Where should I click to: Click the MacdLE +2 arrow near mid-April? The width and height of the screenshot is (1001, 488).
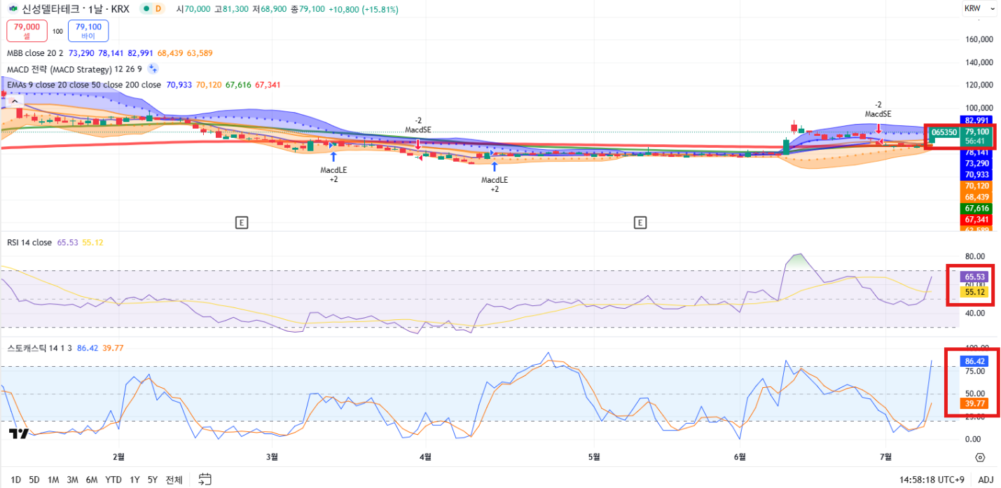tap(495, 167)
